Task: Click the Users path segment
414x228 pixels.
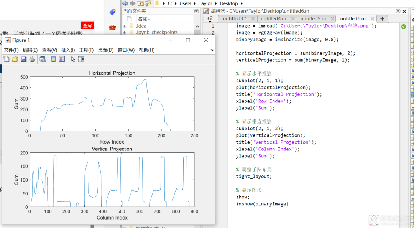Action: click(185, 3)
